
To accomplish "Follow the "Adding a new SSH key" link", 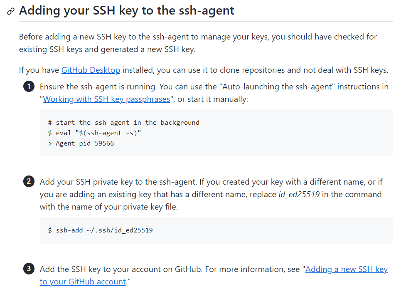I will [347, 269].
